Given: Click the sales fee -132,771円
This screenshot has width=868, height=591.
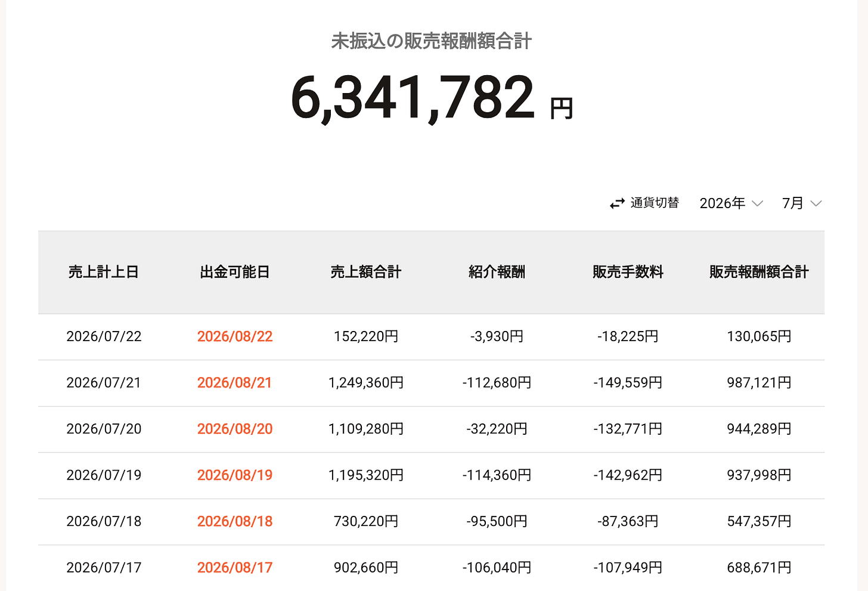Looking at the screenshot, I should pos(628,429).
